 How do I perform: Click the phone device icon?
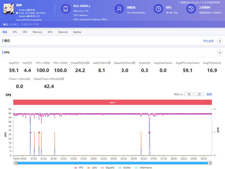tap(65, 9)
